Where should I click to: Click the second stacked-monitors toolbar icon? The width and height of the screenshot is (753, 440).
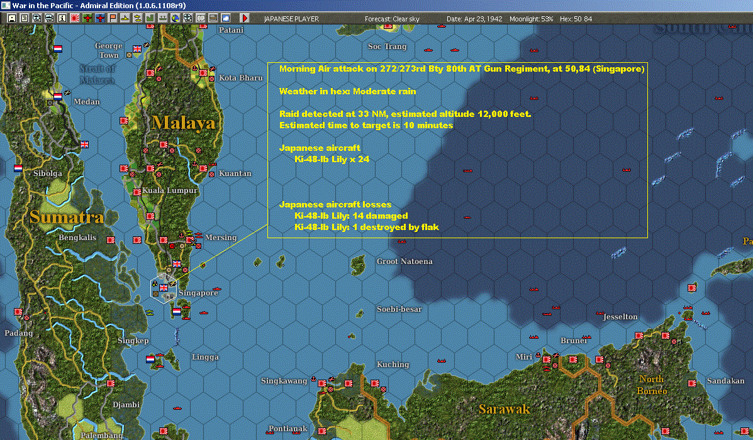coord(50,18)
